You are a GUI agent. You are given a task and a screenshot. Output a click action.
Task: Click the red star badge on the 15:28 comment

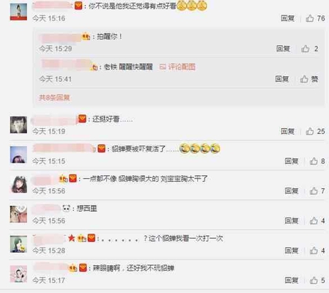(71, 238)
